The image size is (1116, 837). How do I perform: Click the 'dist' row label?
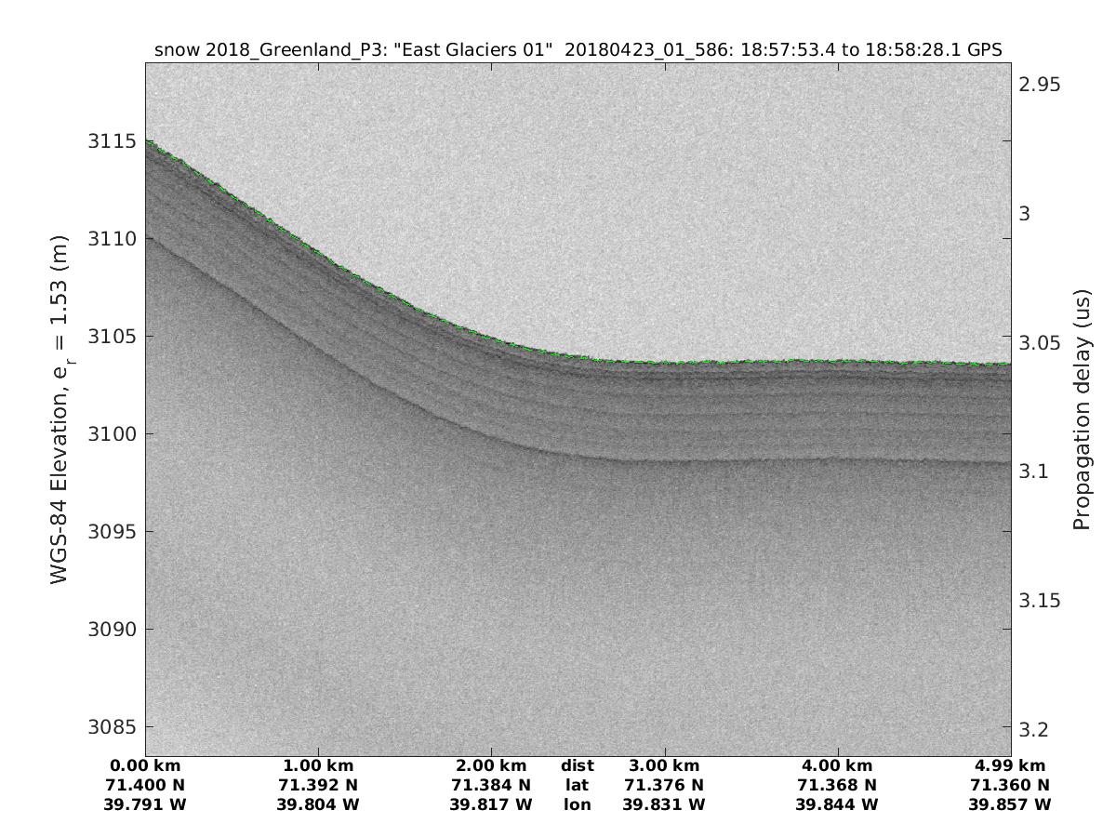tap(577, 766)
